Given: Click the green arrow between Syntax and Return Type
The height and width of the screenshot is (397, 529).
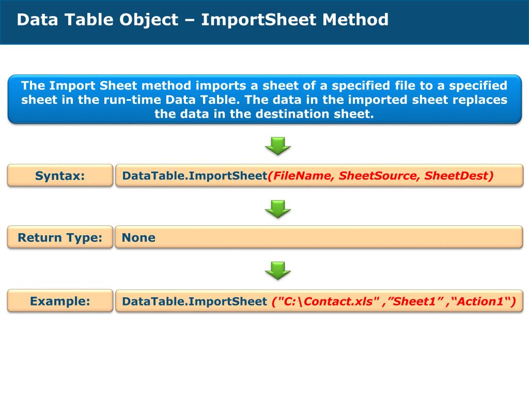Looking at the screenshot, I should 277,209.
